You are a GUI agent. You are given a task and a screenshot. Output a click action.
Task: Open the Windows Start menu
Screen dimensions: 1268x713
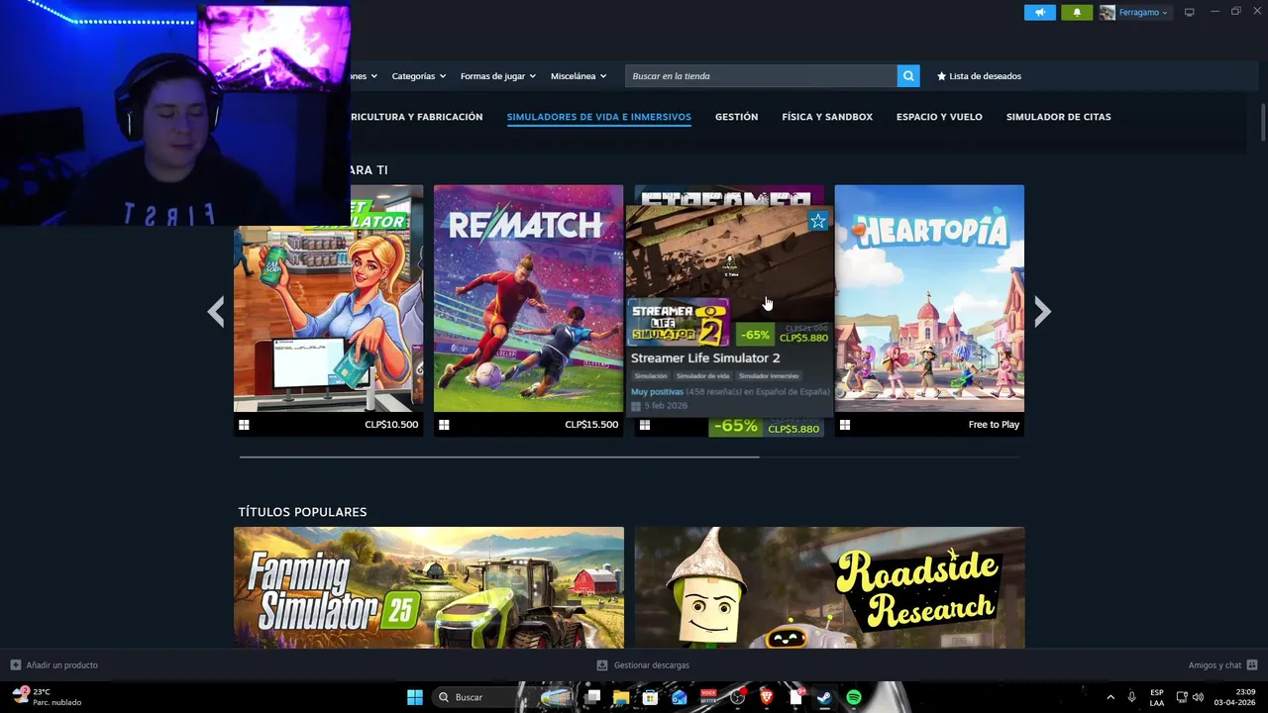pos(415,697)
